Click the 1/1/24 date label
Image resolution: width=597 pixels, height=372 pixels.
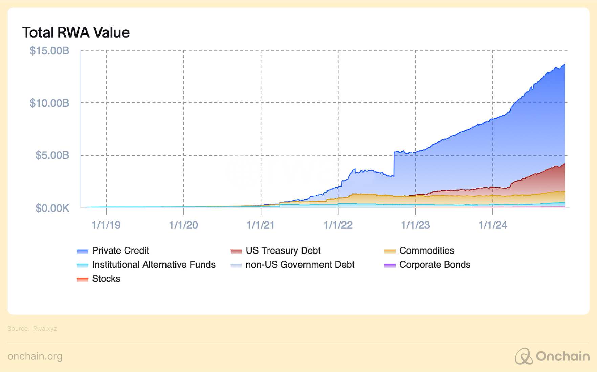point(493,225)
